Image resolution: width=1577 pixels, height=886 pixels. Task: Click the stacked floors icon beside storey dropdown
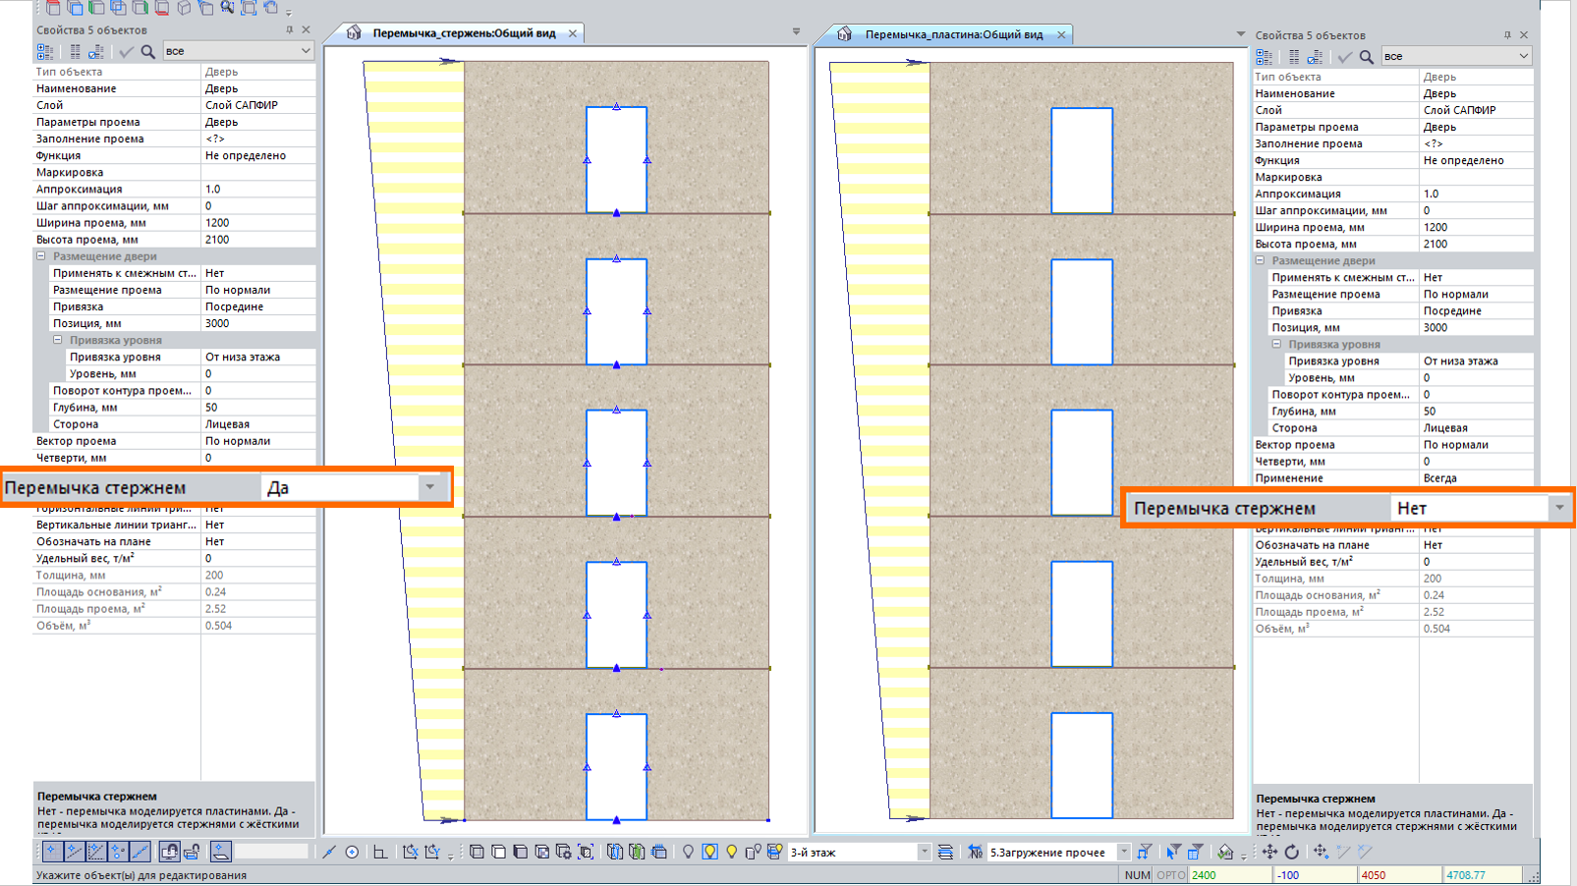click(945, 852)
